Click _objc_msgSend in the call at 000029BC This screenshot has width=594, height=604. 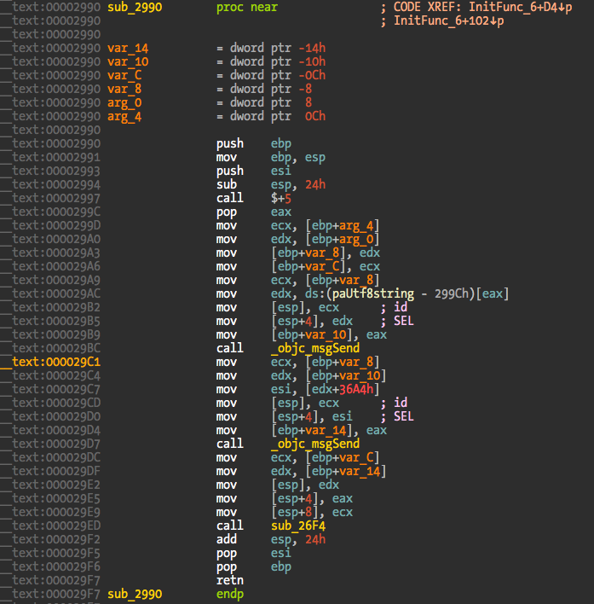point(315,348)
